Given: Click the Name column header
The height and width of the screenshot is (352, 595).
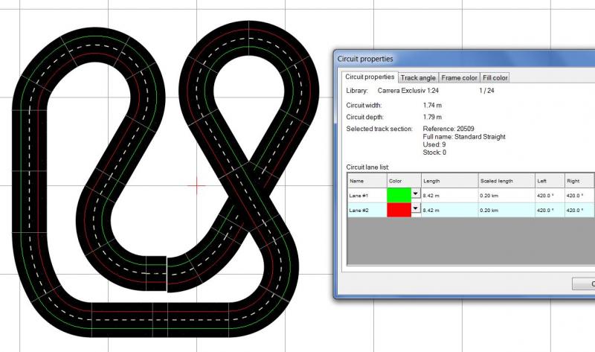Looking at the screenshot, I should click(366, 180).
